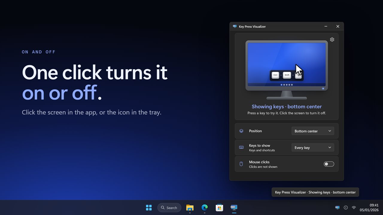Open the Position dropdown showing Bottom center
Viewport: 383px width, 215px height.
pyautogui.click(x=313, y=131)
